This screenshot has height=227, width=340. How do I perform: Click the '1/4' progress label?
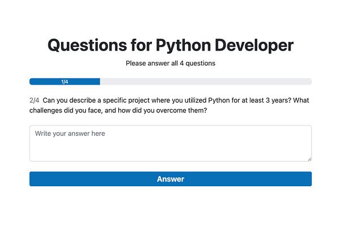(x=65, y=82)
